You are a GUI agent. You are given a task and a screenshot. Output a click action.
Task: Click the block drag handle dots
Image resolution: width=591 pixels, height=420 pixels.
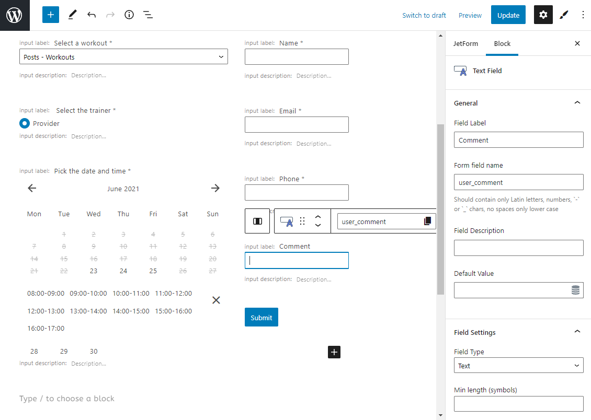click(x=302, y=221)
